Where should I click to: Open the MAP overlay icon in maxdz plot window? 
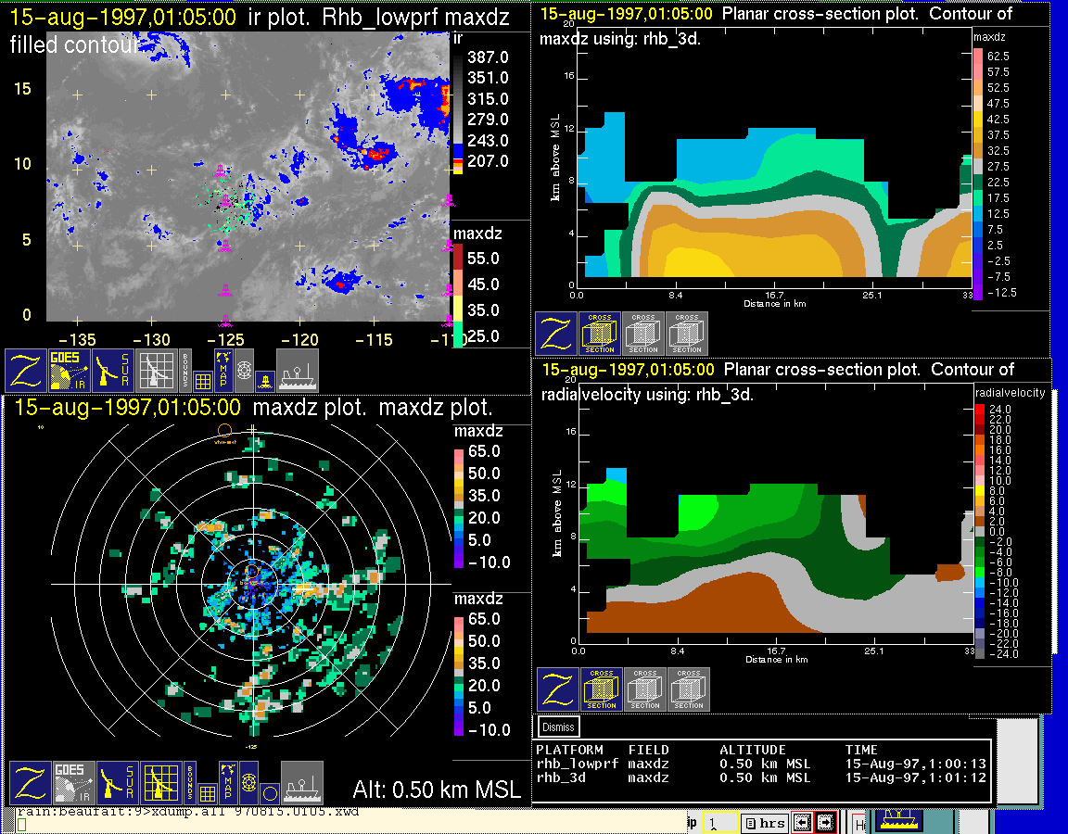[x=228, y=781]
